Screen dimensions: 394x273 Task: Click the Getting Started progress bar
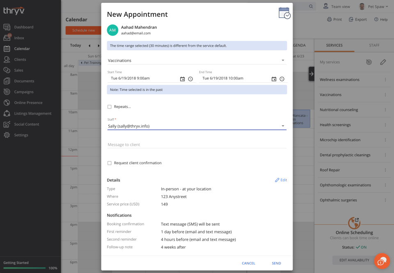[25, 268]
